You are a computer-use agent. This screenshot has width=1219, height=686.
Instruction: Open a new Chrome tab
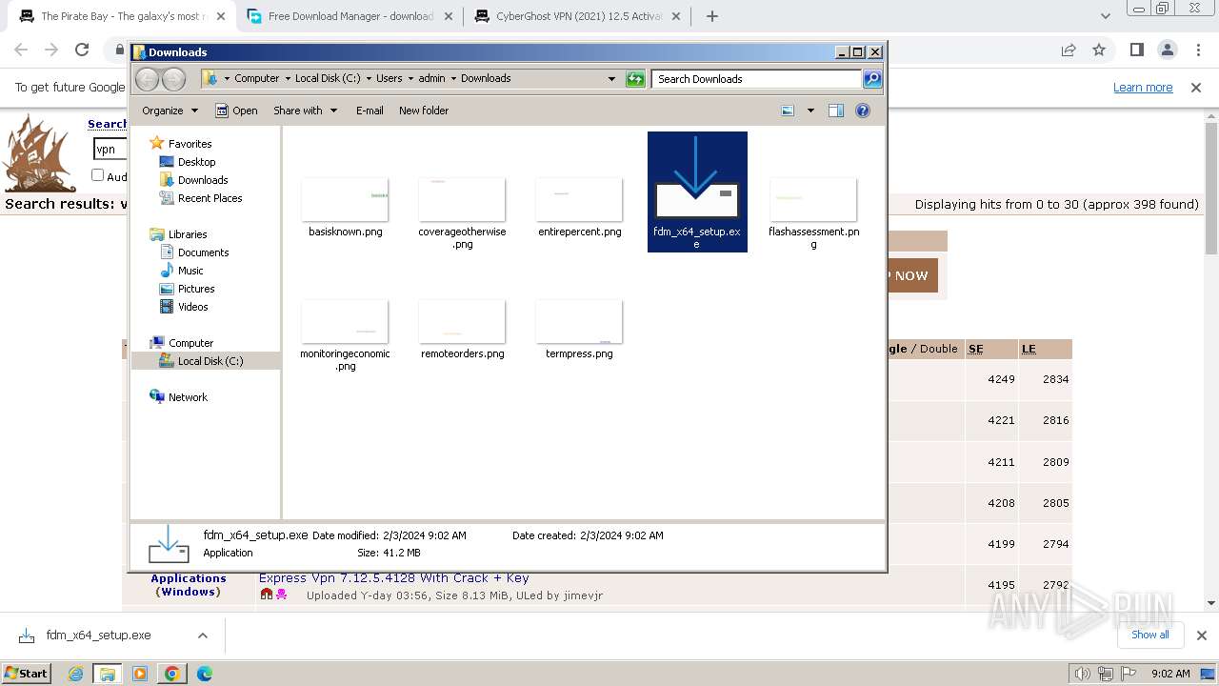click(x=712, y=16)
